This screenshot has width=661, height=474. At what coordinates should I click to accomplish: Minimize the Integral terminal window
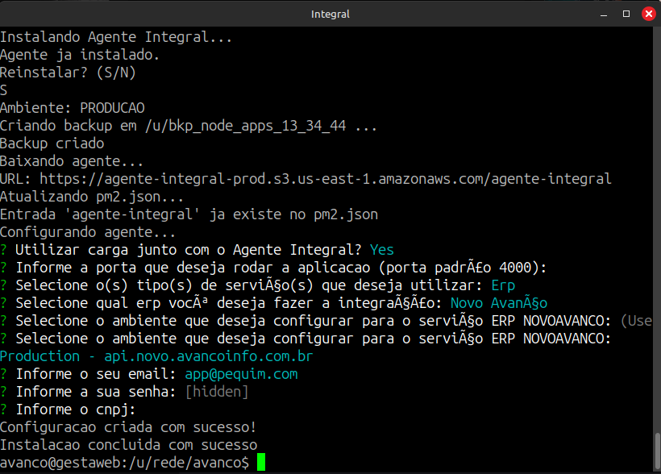click(604, 15)
